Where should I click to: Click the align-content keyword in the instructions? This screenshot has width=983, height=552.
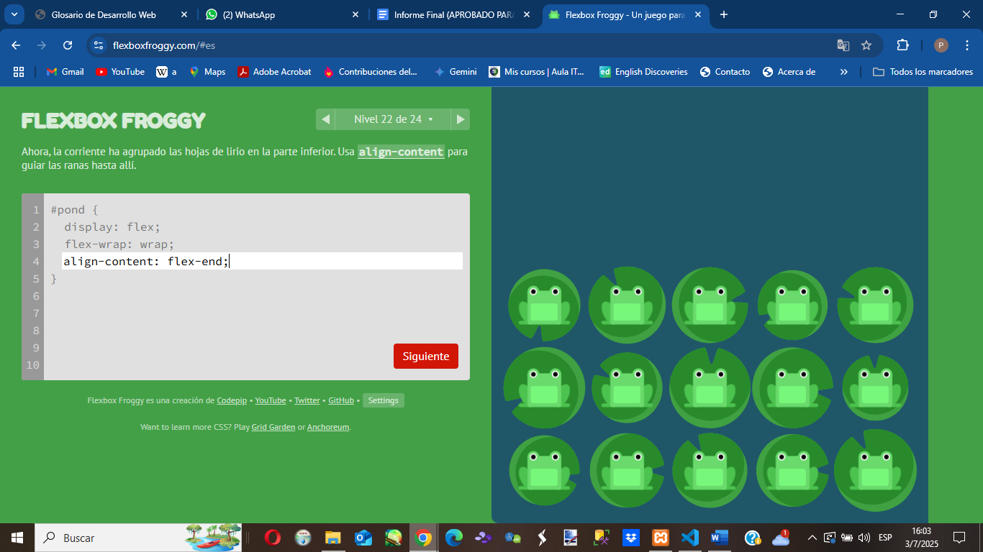point(401,152)
